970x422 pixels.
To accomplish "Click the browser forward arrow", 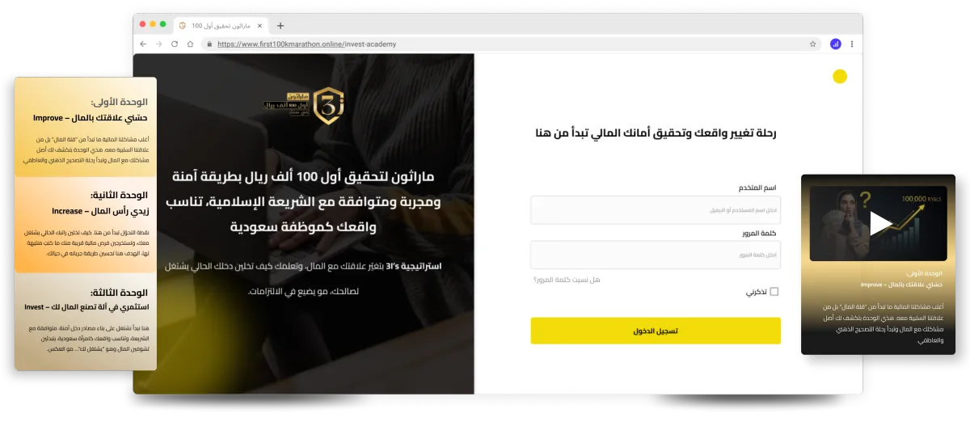I will (x=159, y=44).
